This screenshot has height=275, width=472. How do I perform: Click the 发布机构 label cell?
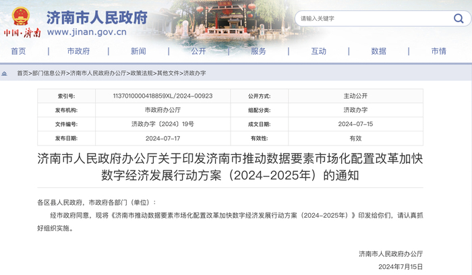coord(66,110)
